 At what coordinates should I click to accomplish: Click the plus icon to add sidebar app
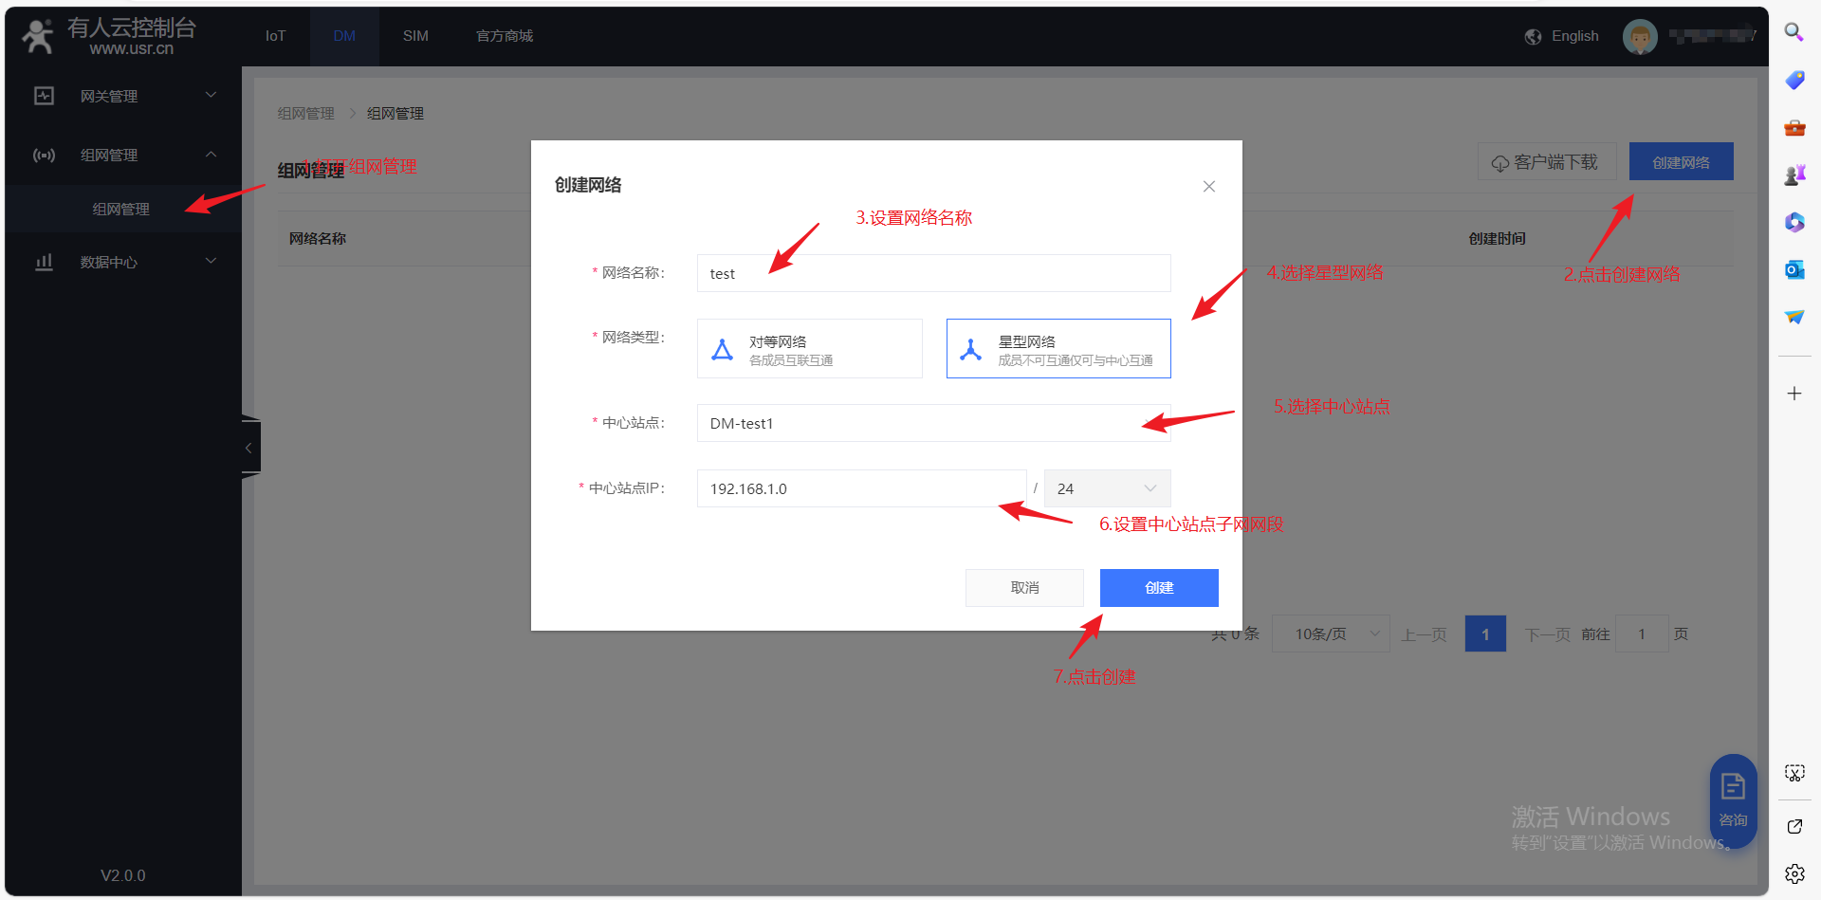coord(1793,394)
